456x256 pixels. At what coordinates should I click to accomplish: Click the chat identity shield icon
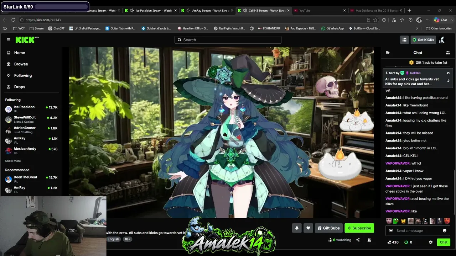[391, 231]
